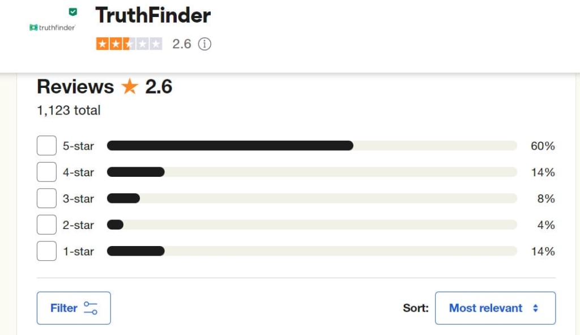Open the Filter button
Image resolution: width=580 pixels, height=335 pixels.
point(74,308)
